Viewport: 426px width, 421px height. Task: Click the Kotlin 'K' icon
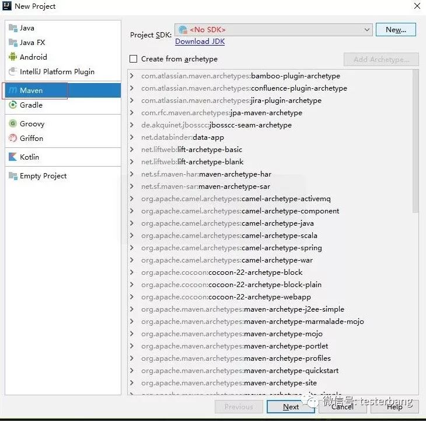(x=13, y=157)
